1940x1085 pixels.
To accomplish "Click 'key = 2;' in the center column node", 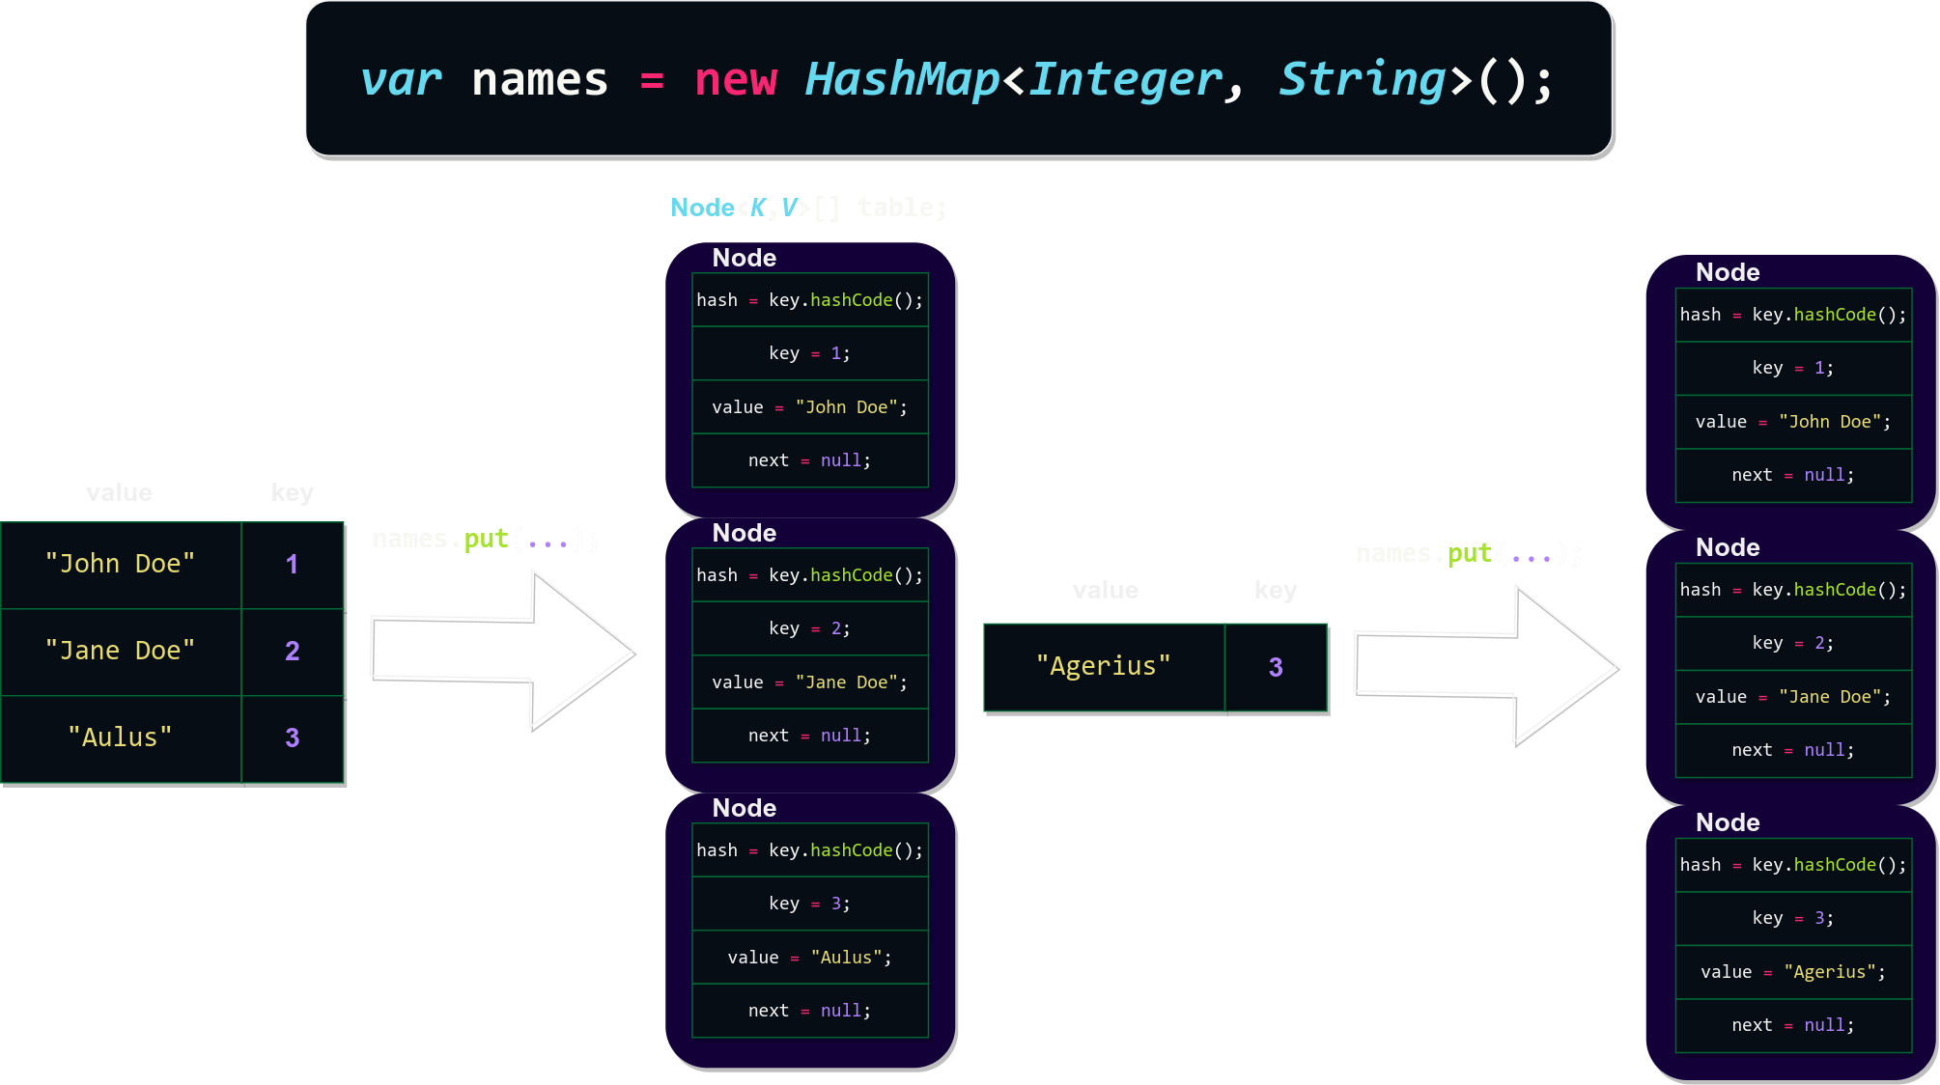I will (810, 628).
